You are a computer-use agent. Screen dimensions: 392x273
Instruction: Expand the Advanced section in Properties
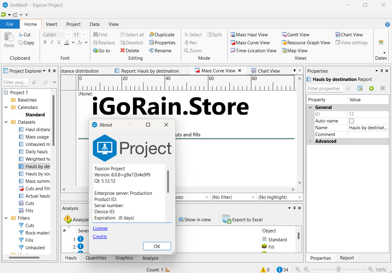tap(310, 141)
